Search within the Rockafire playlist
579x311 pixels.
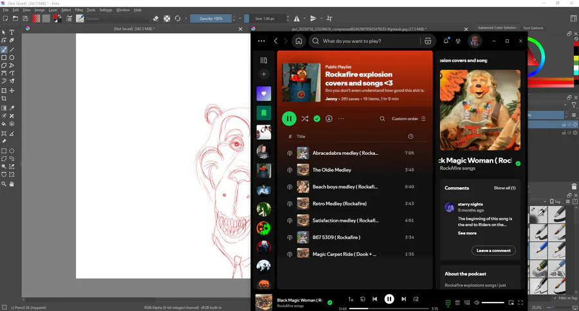(x=382, y=119)
